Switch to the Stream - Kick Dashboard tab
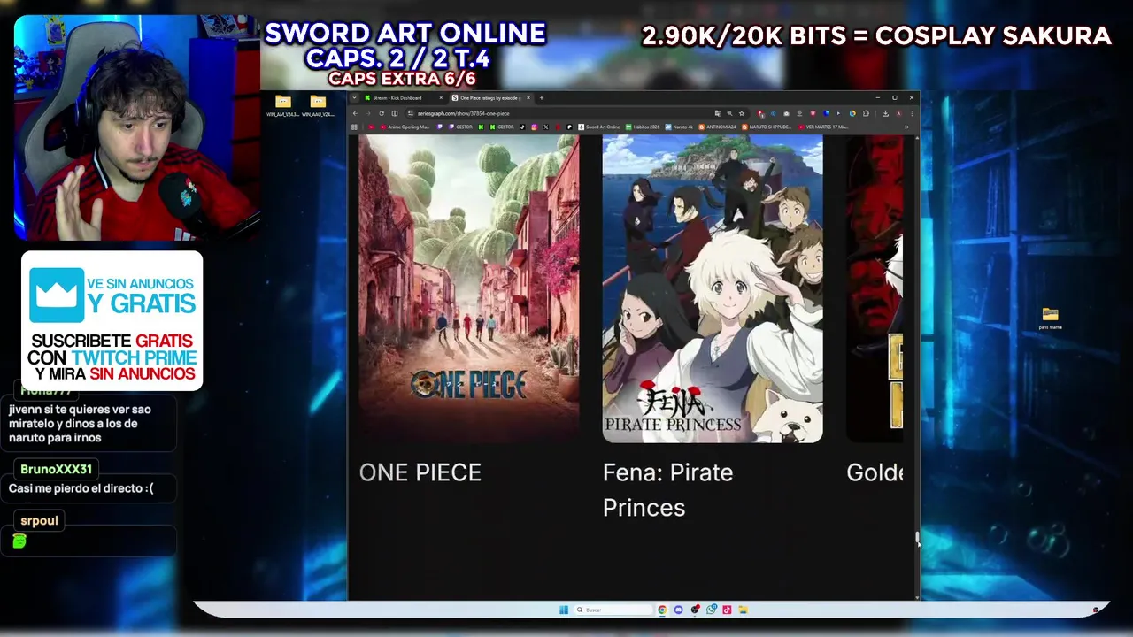This screenshot has width=1133, height=637. pyautogui.click(x=403, y=97)
